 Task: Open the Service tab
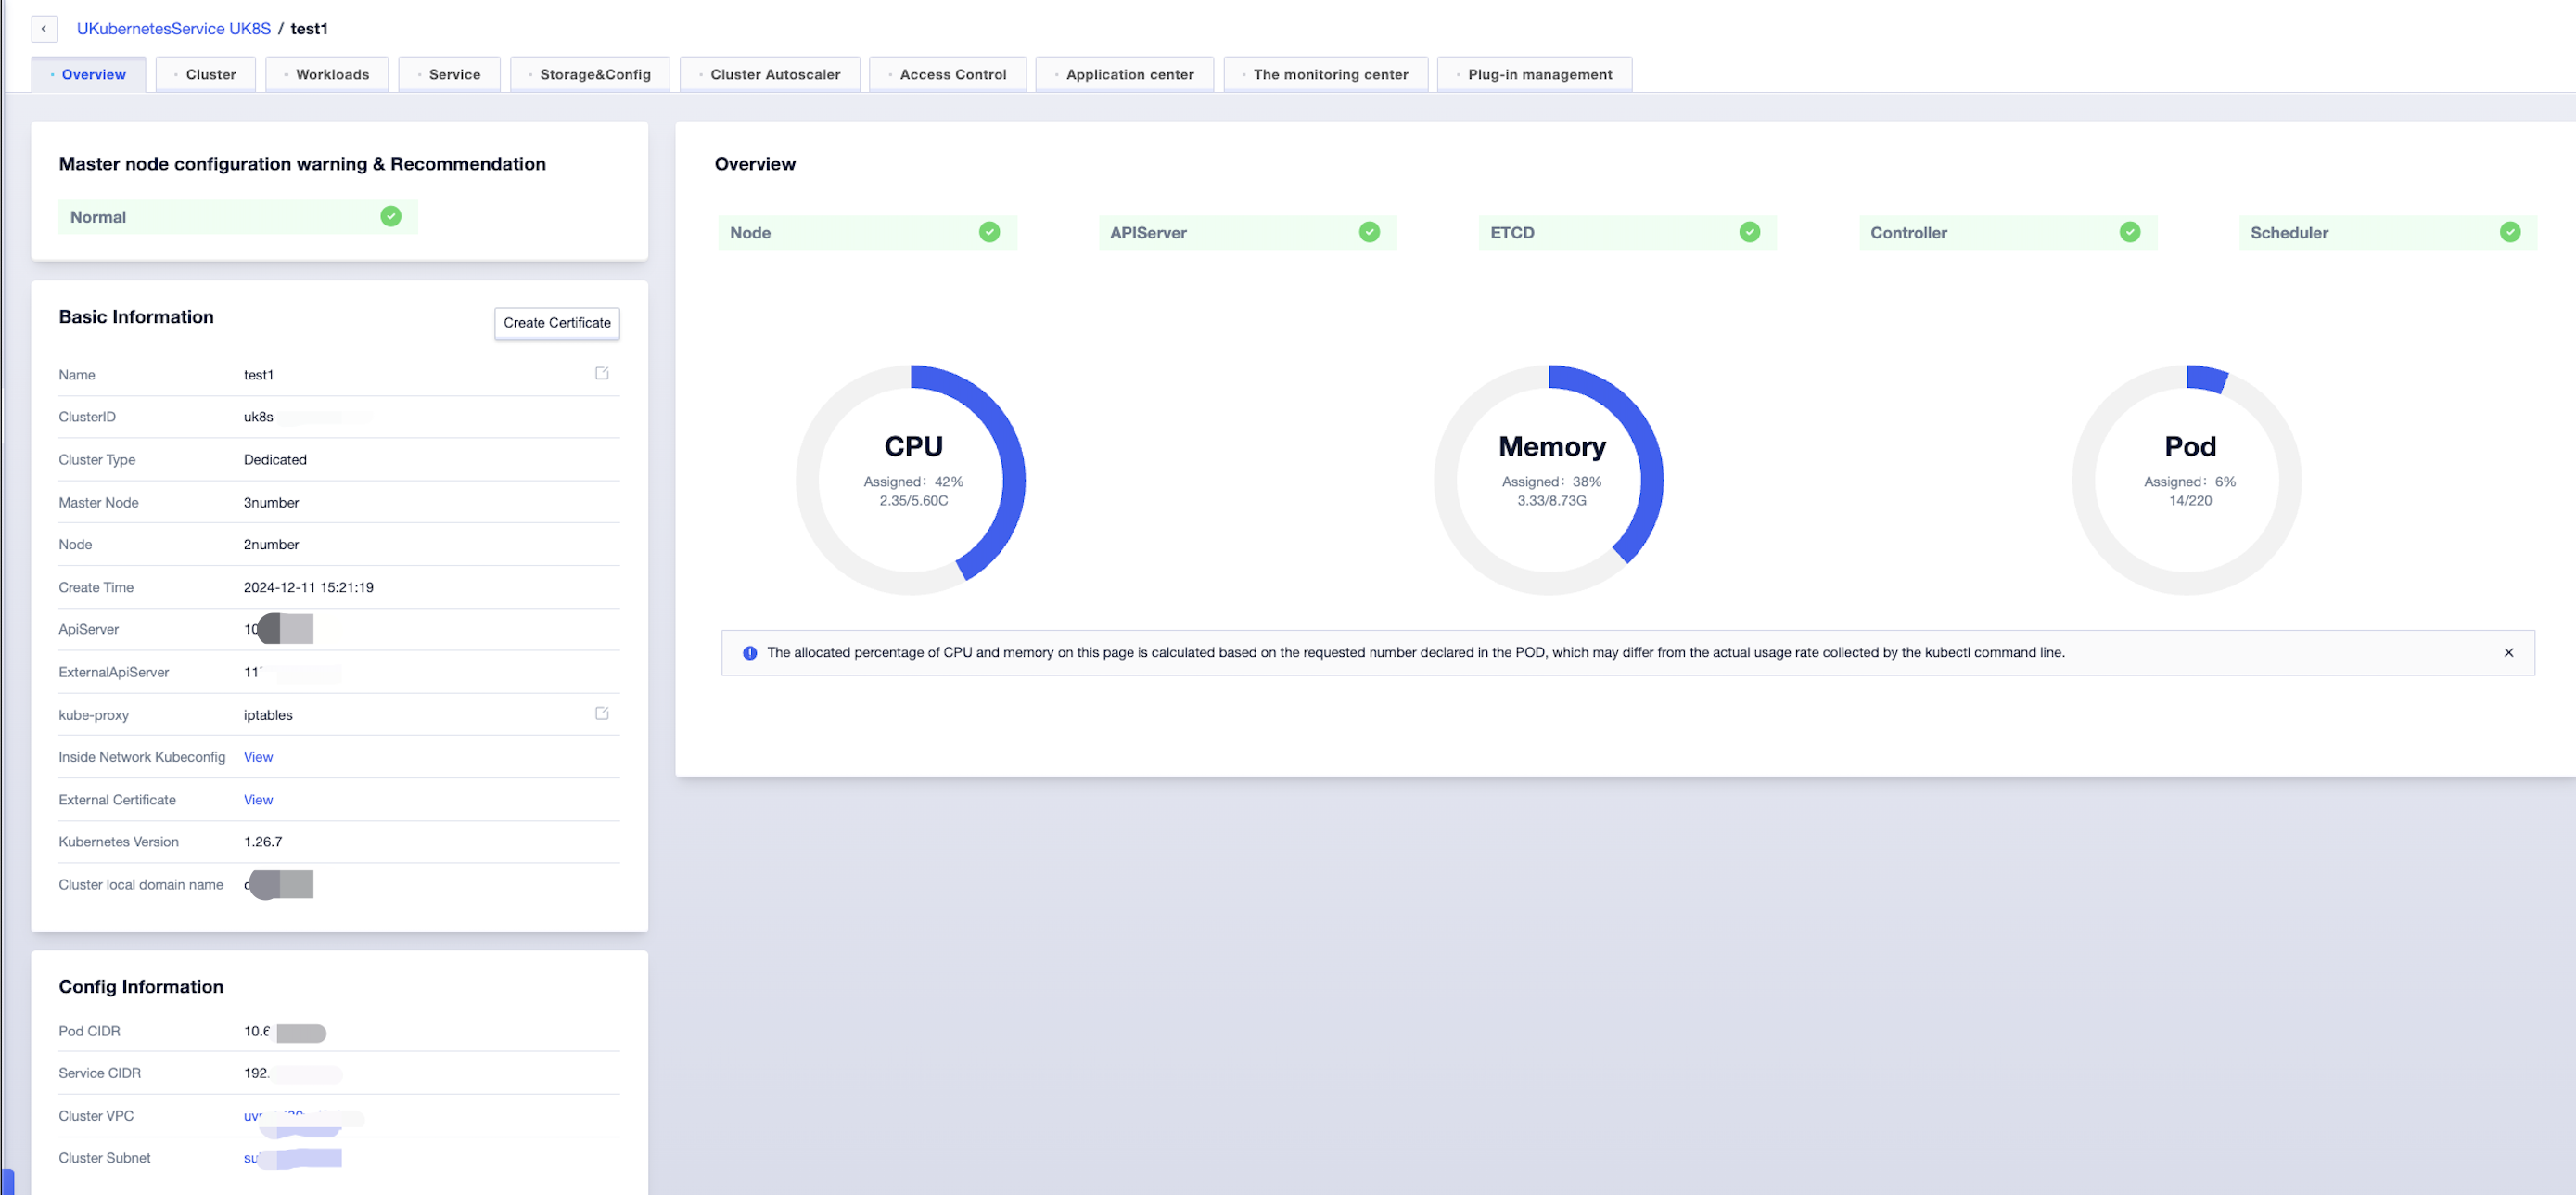[449, 74]
